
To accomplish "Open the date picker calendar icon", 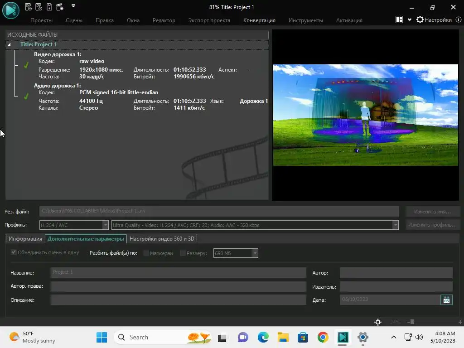I will pyautogui.click(x=446, y=300).
